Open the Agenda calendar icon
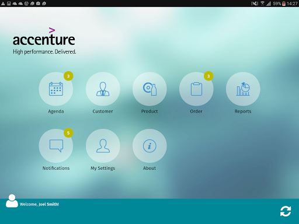 point(56,89)
